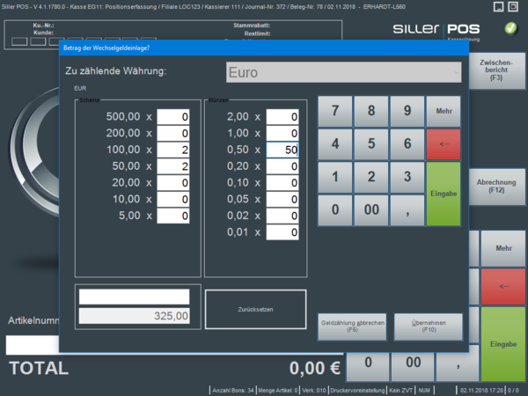The image size is (528, 396).
Task: Click the 2,00 coin quantity field
Action: point(282,116)
